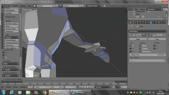Image resolution: width=169 pixels, height=95 pixels.
Task: Open Proportional Editing Falloff Smooth dropdown
Action: pos(10,75)
